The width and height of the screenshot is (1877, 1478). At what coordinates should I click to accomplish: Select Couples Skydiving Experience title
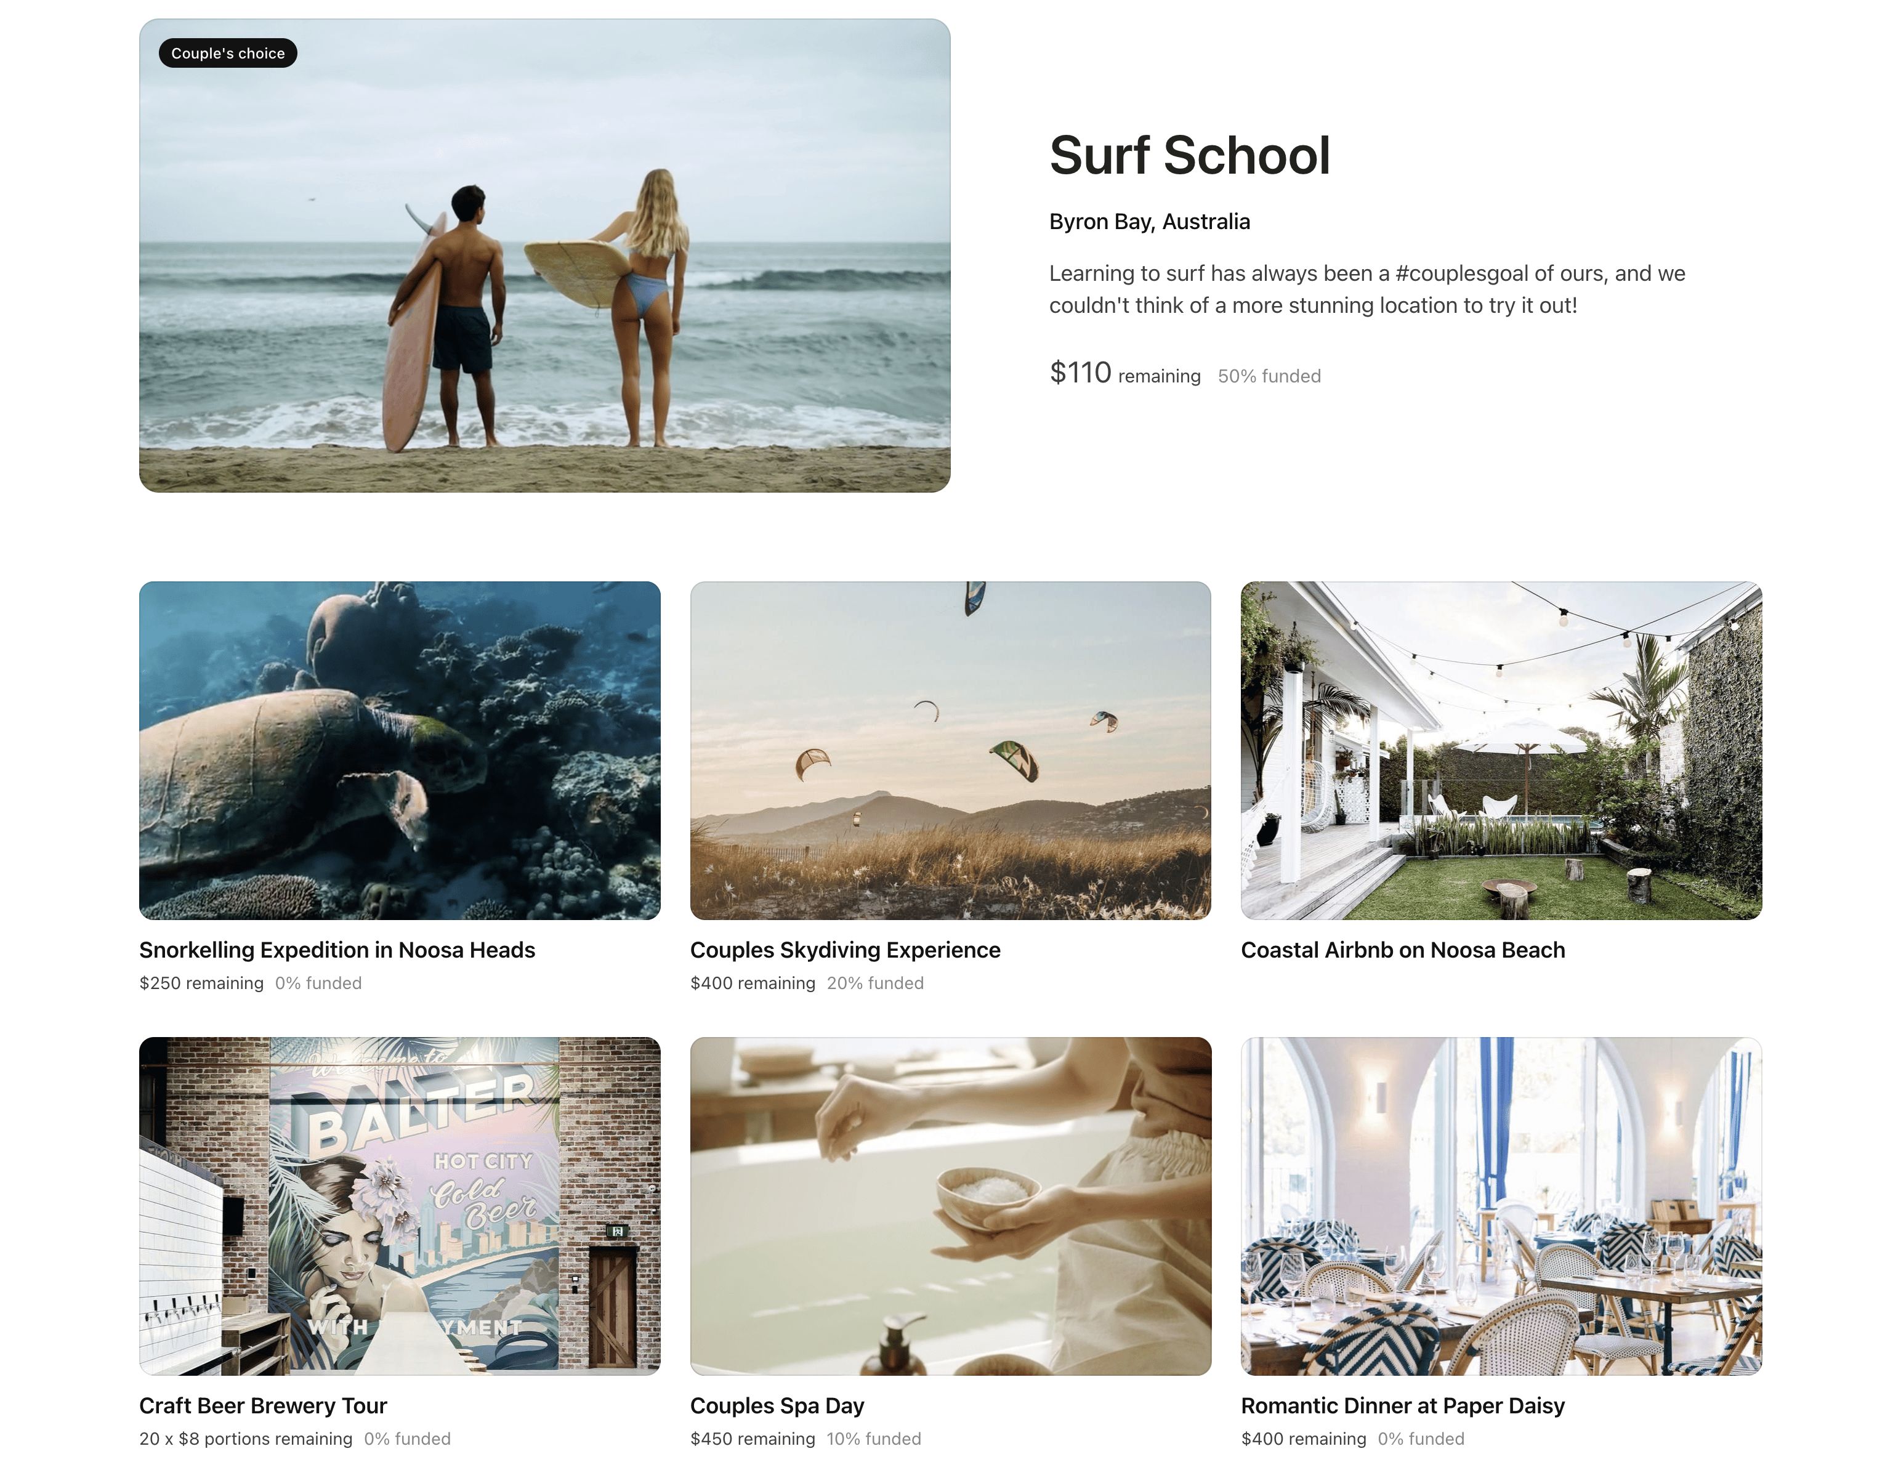[x=845, y=950]
